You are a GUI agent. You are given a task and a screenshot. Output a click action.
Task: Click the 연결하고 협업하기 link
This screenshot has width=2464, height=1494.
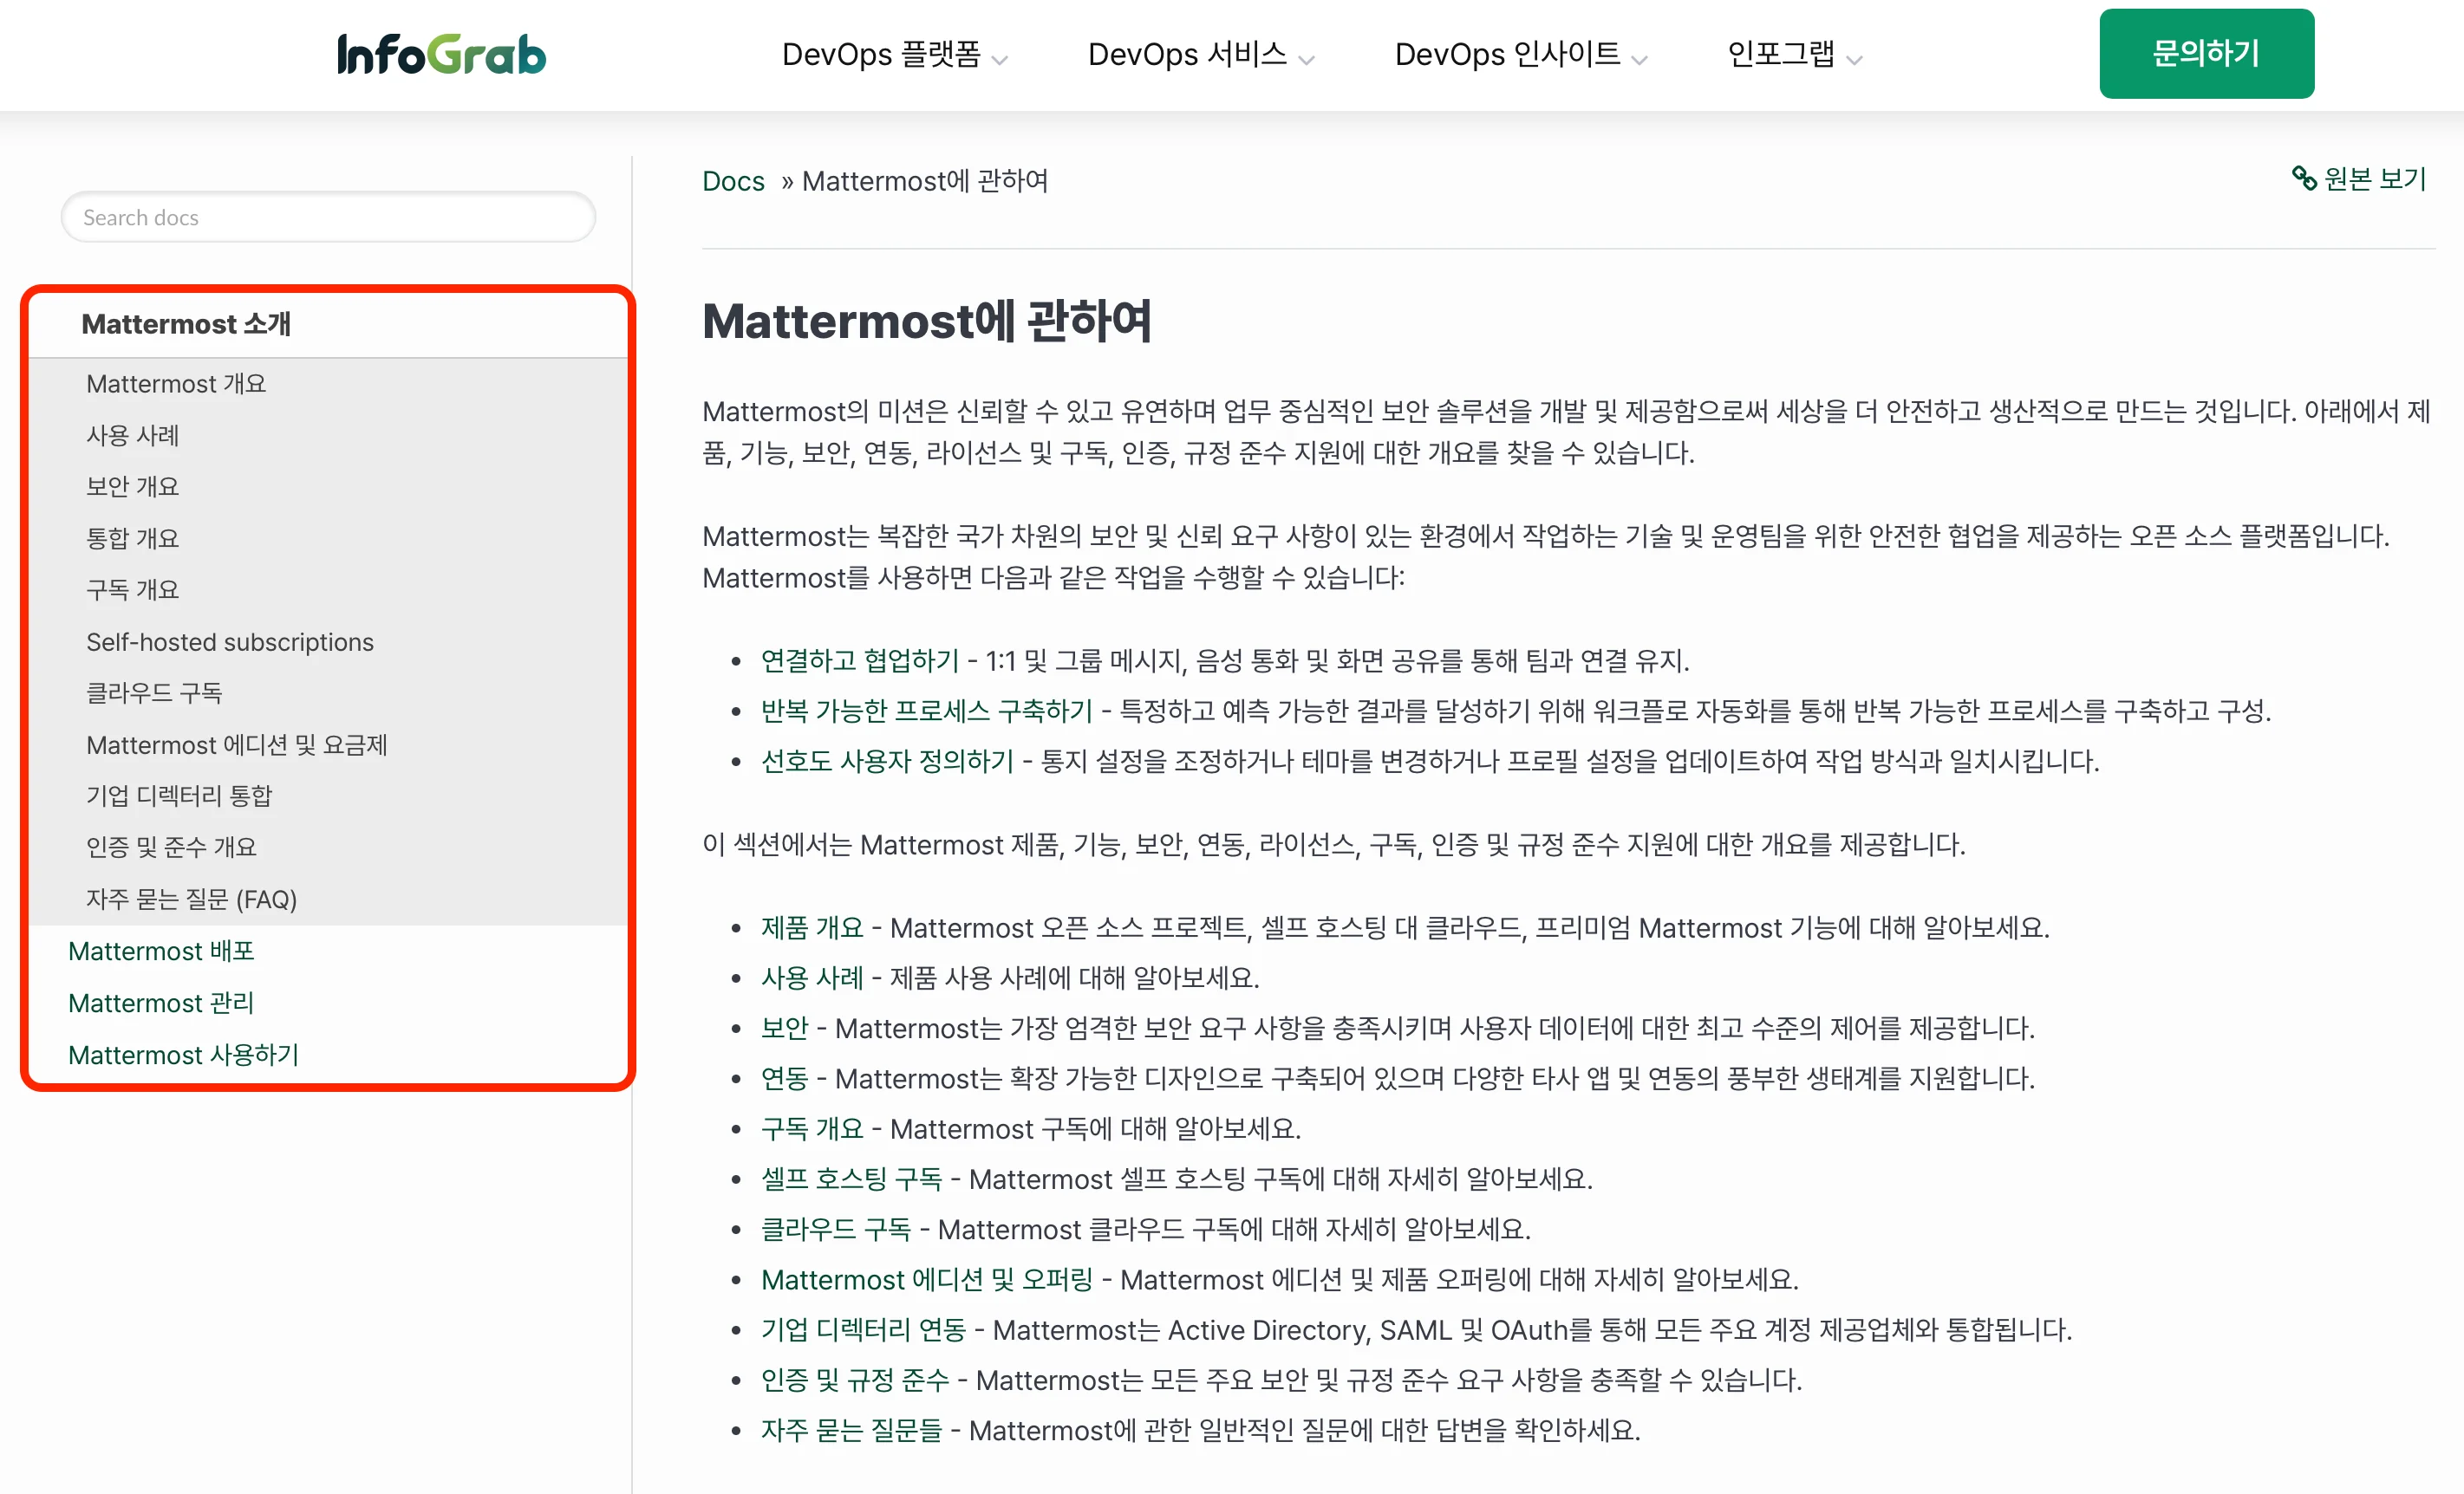click(860, 659)
